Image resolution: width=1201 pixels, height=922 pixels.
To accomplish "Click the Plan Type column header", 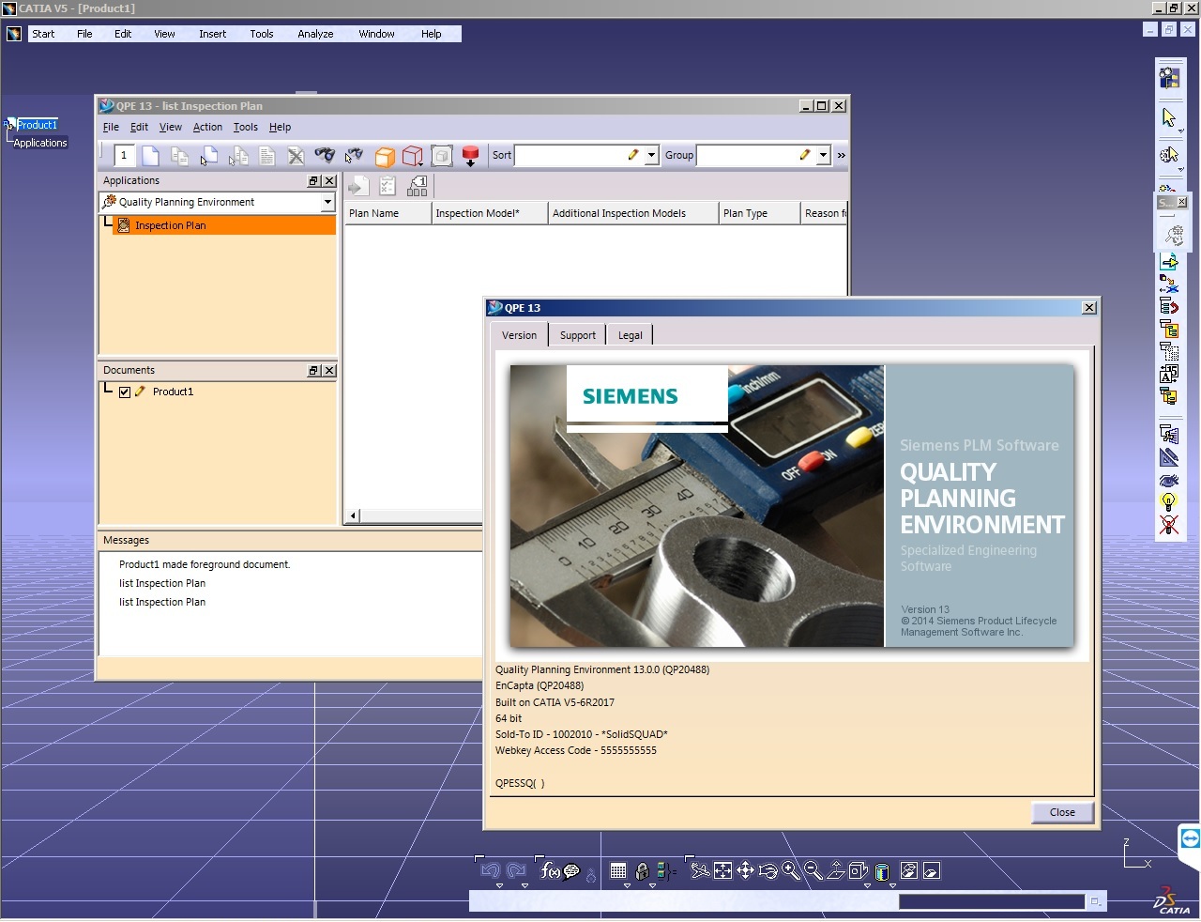I will pos(760,213).
